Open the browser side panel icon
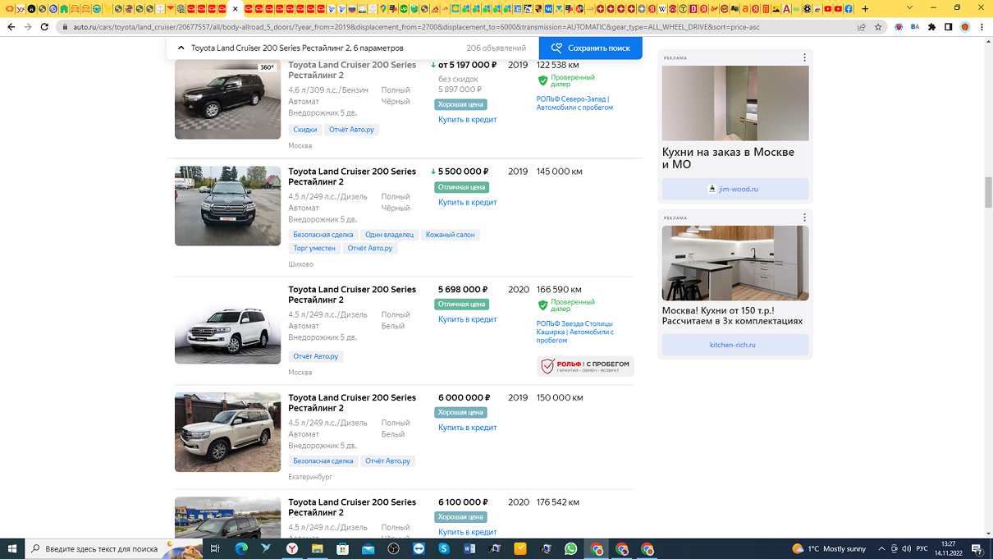 (x=948, y=27)
